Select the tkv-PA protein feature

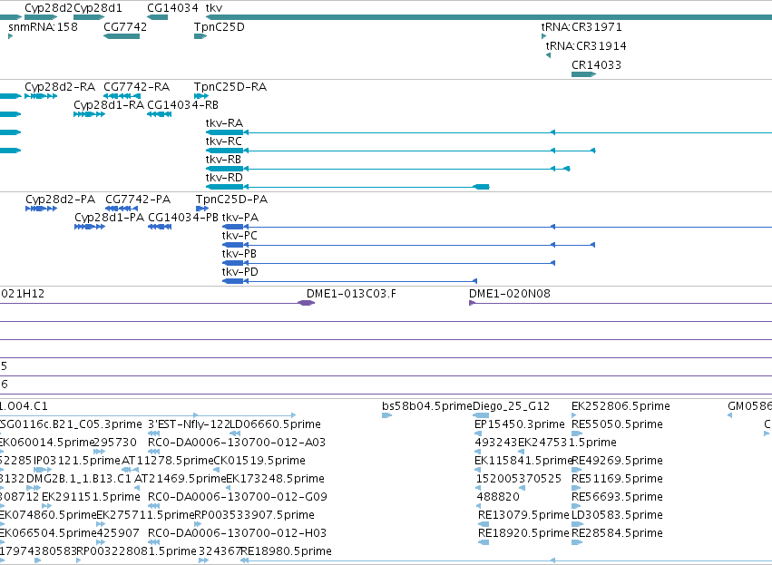pos(497,227)
